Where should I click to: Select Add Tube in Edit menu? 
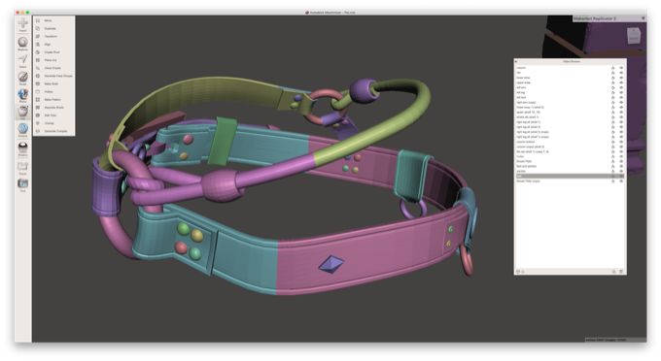(x=51, y=115)
